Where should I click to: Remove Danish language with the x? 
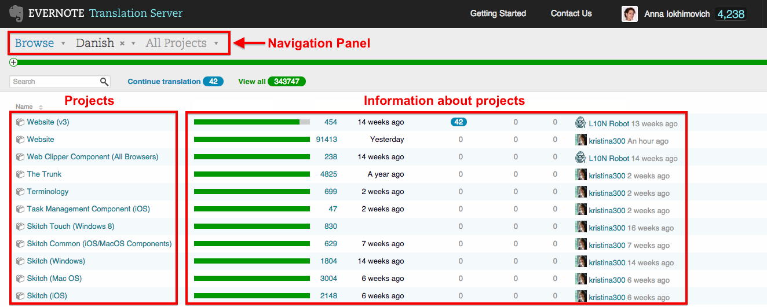click(122, 43)
